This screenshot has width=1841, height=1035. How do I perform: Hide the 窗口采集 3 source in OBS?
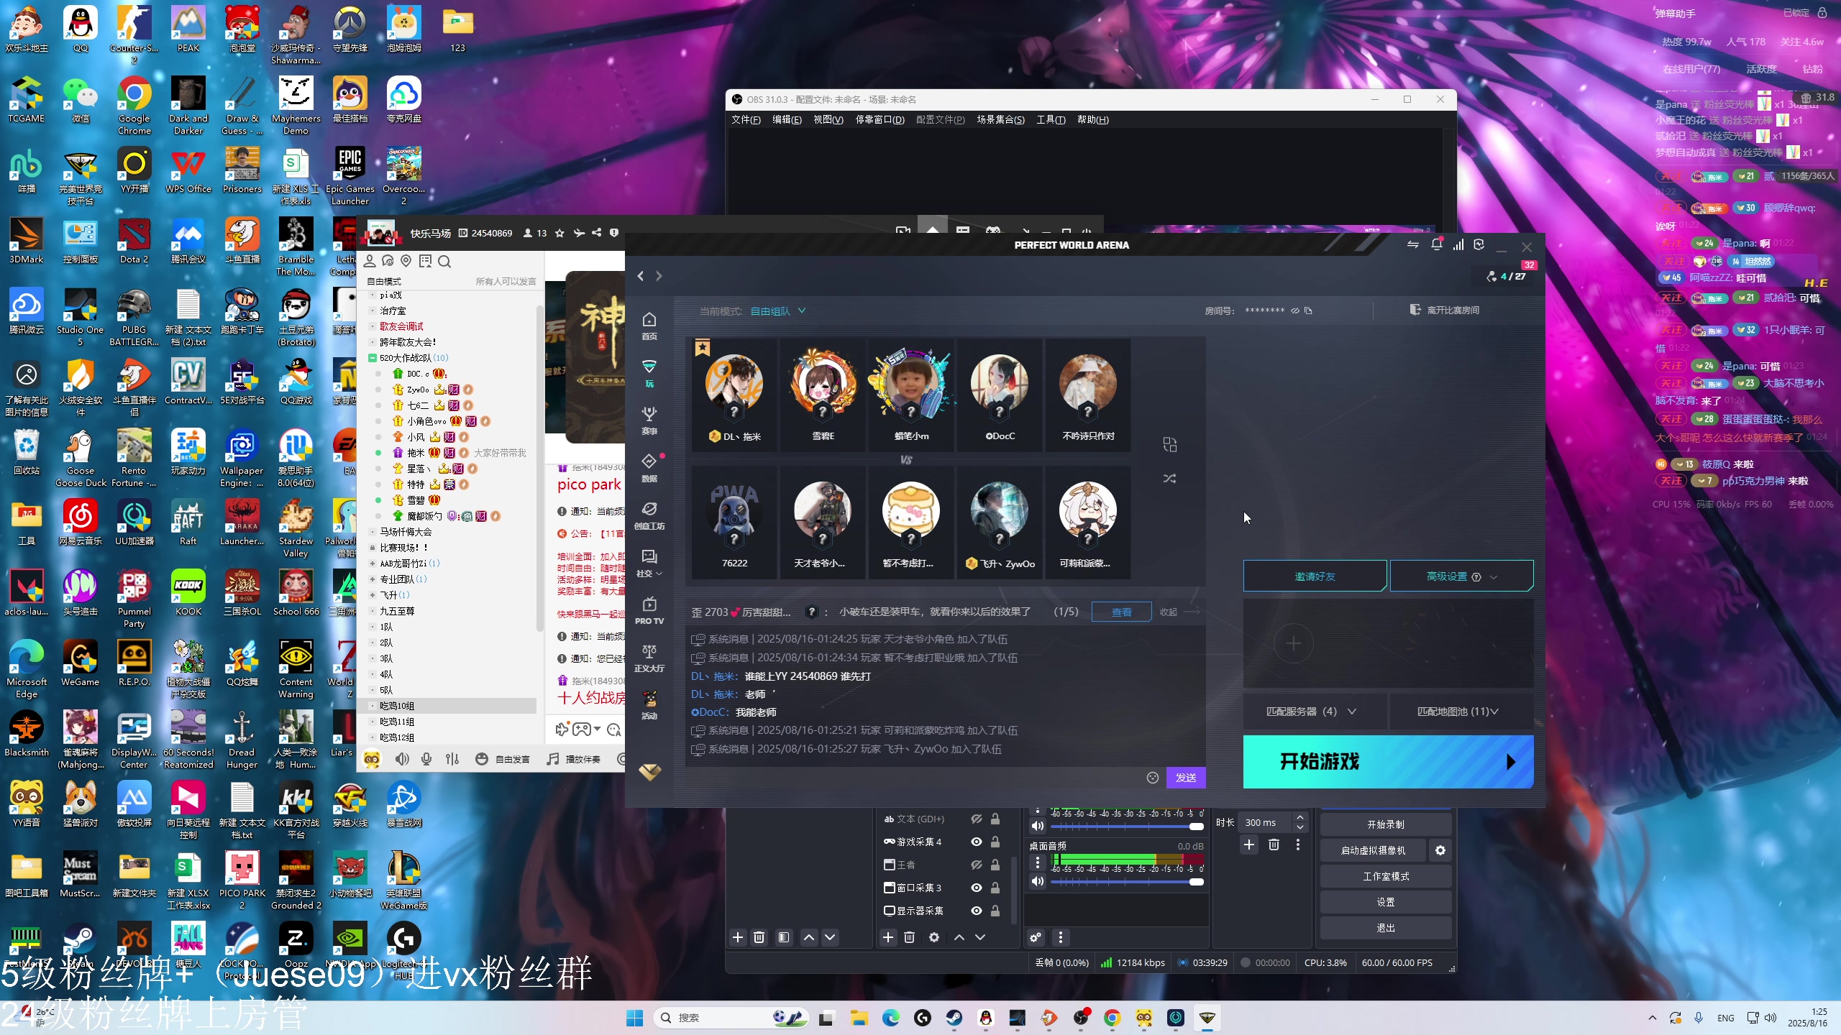[x=977, y=888]
